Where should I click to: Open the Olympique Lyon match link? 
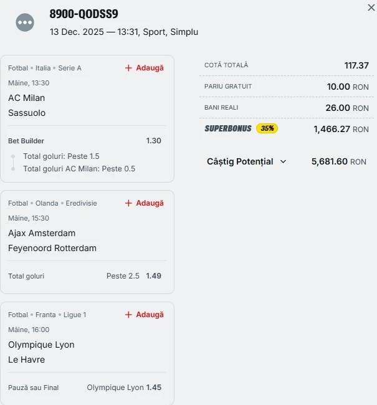pos(41,345)
